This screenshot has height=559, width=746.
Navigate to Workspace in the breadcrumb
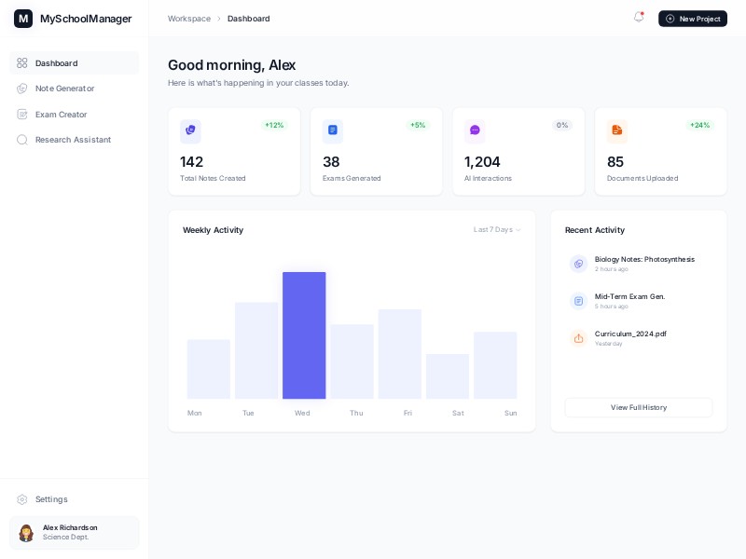[188, 19]
